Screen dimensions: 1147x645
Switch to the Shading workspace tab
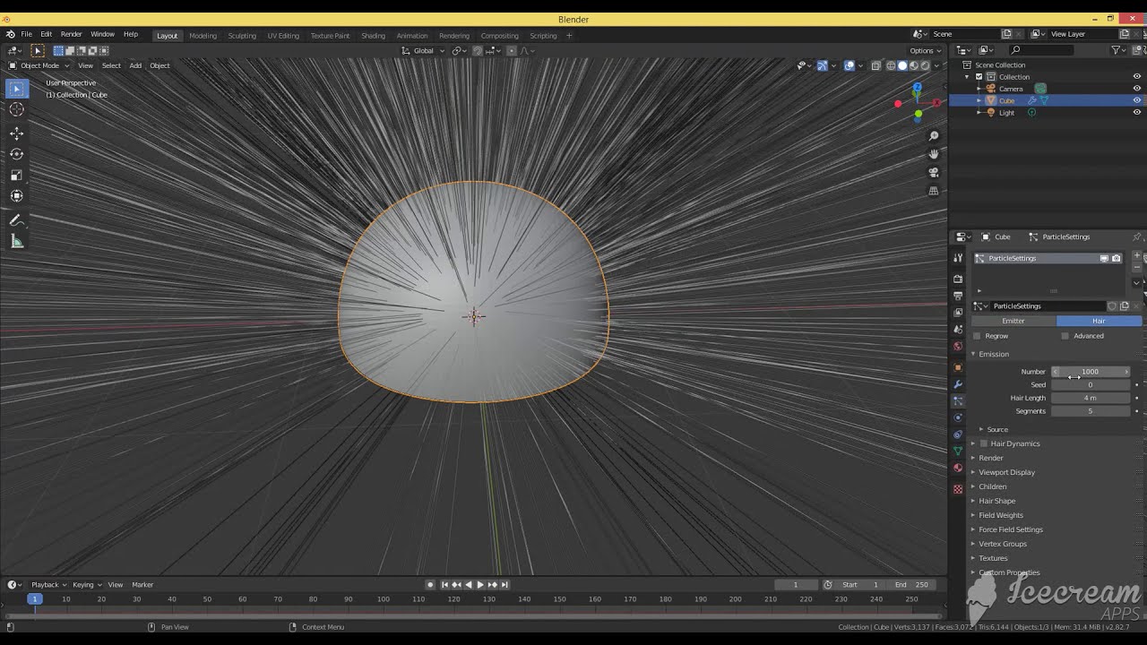pos(373,36)
